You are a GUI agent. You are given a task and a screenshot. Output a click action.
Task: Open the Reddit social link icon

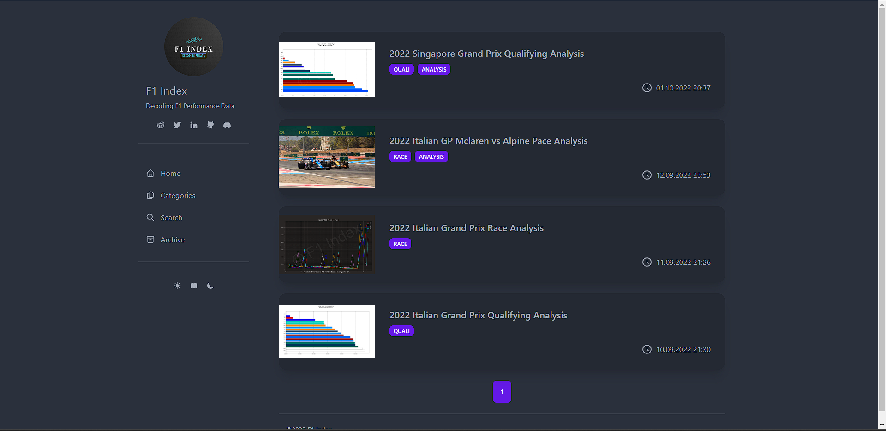pyautogui.click(x=161, y=125)
